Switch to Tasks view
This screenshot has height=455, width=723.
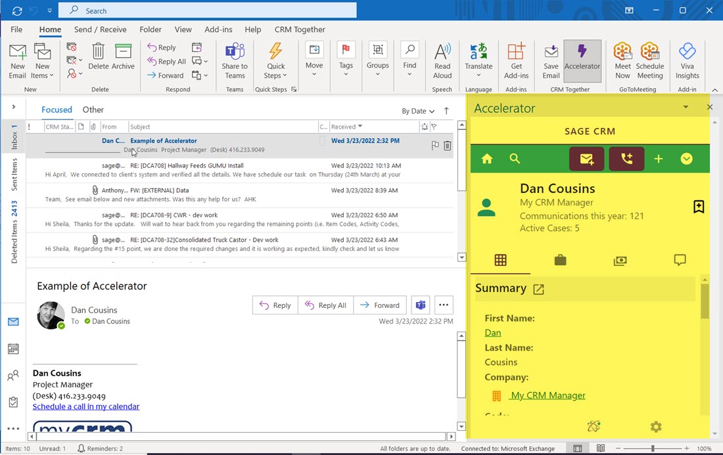[x=13, y=402]
